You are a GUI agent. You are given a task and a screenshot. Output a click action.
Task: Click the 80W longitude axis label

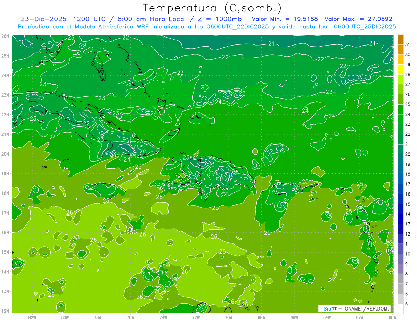tap(65, 317)
